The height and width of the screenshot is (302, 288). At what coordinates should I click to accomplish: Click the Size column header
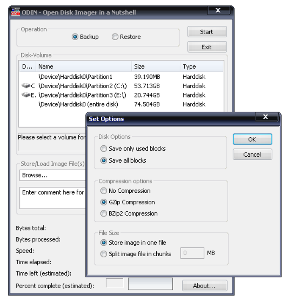pyautogui.click(x=156, y=66)
